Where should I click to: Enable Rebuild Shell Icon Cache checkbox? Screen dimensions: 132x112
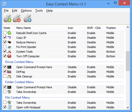tap(5, 33)
